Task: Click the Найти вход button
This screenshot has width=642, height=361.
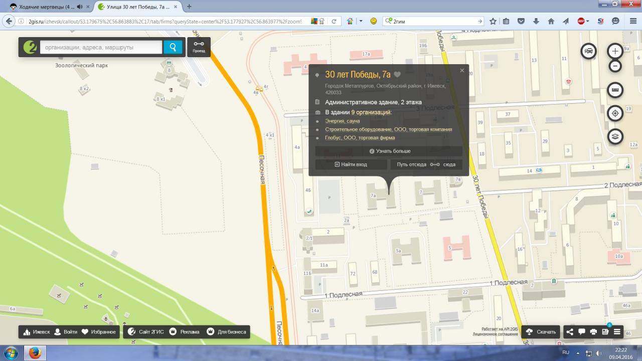Action: coord(351,164)
